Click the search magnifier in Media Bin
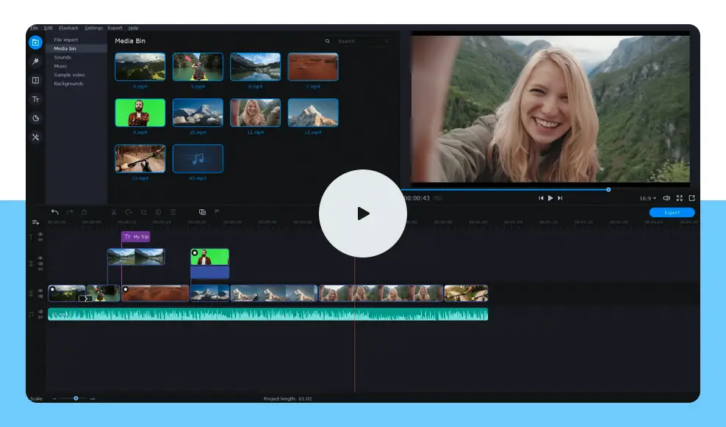The image size is (726, 427). [x=327, y=41]
